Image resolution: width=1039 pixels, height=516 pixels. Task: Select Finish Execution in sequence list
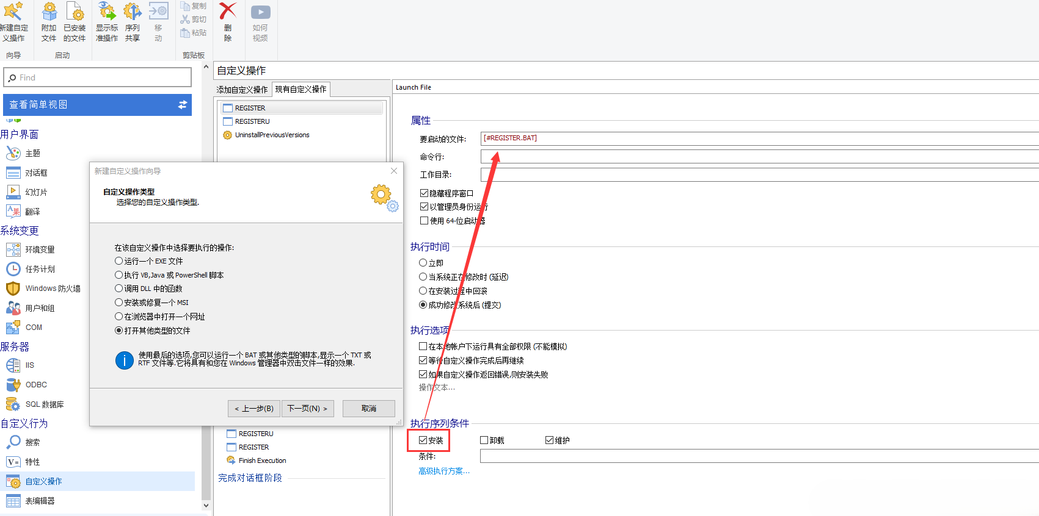256,460
